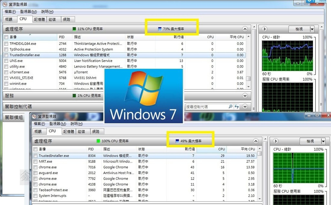Tick the 影像 select-all checkbox in the back window
331x205 pixels.
tap(6, 37)
